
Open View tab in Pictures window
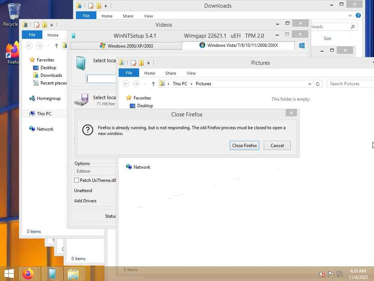click(x=191, y=73)
